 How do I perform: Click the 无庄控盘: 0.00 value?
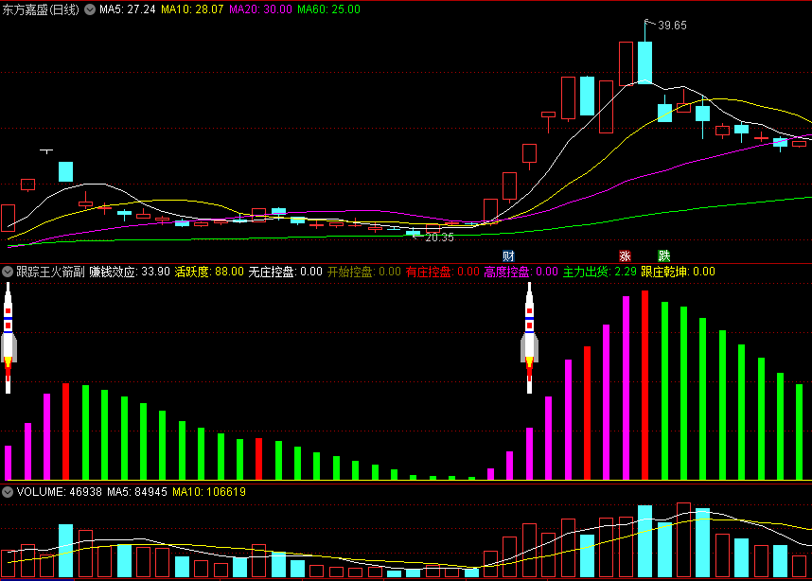(286, 272)
